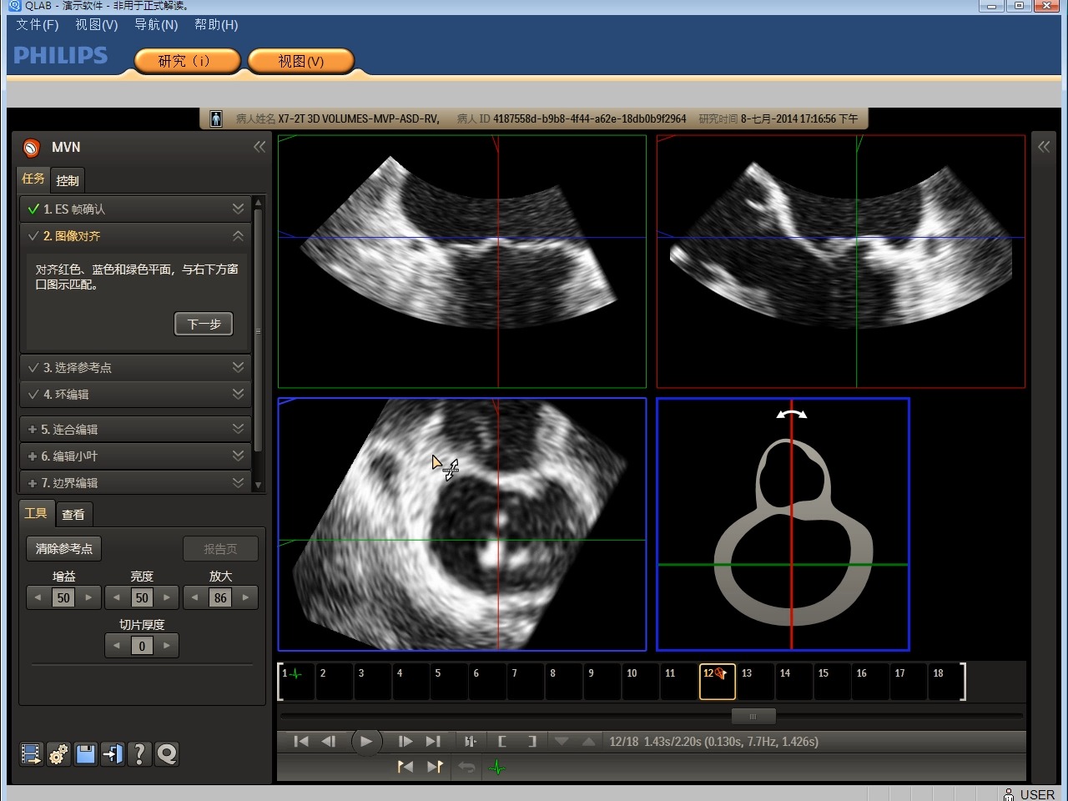
Task: Decrease the 切片厚度 value
Action: coord(116,645)
